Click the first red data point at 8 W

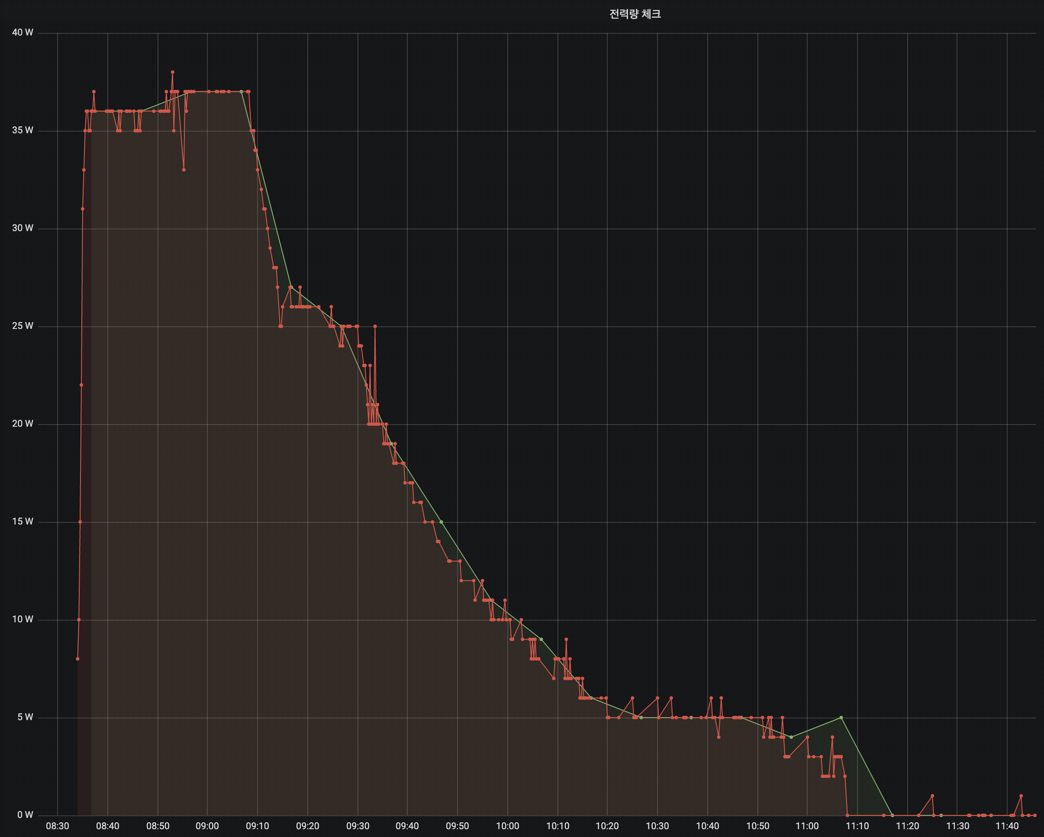coord(77,659)
